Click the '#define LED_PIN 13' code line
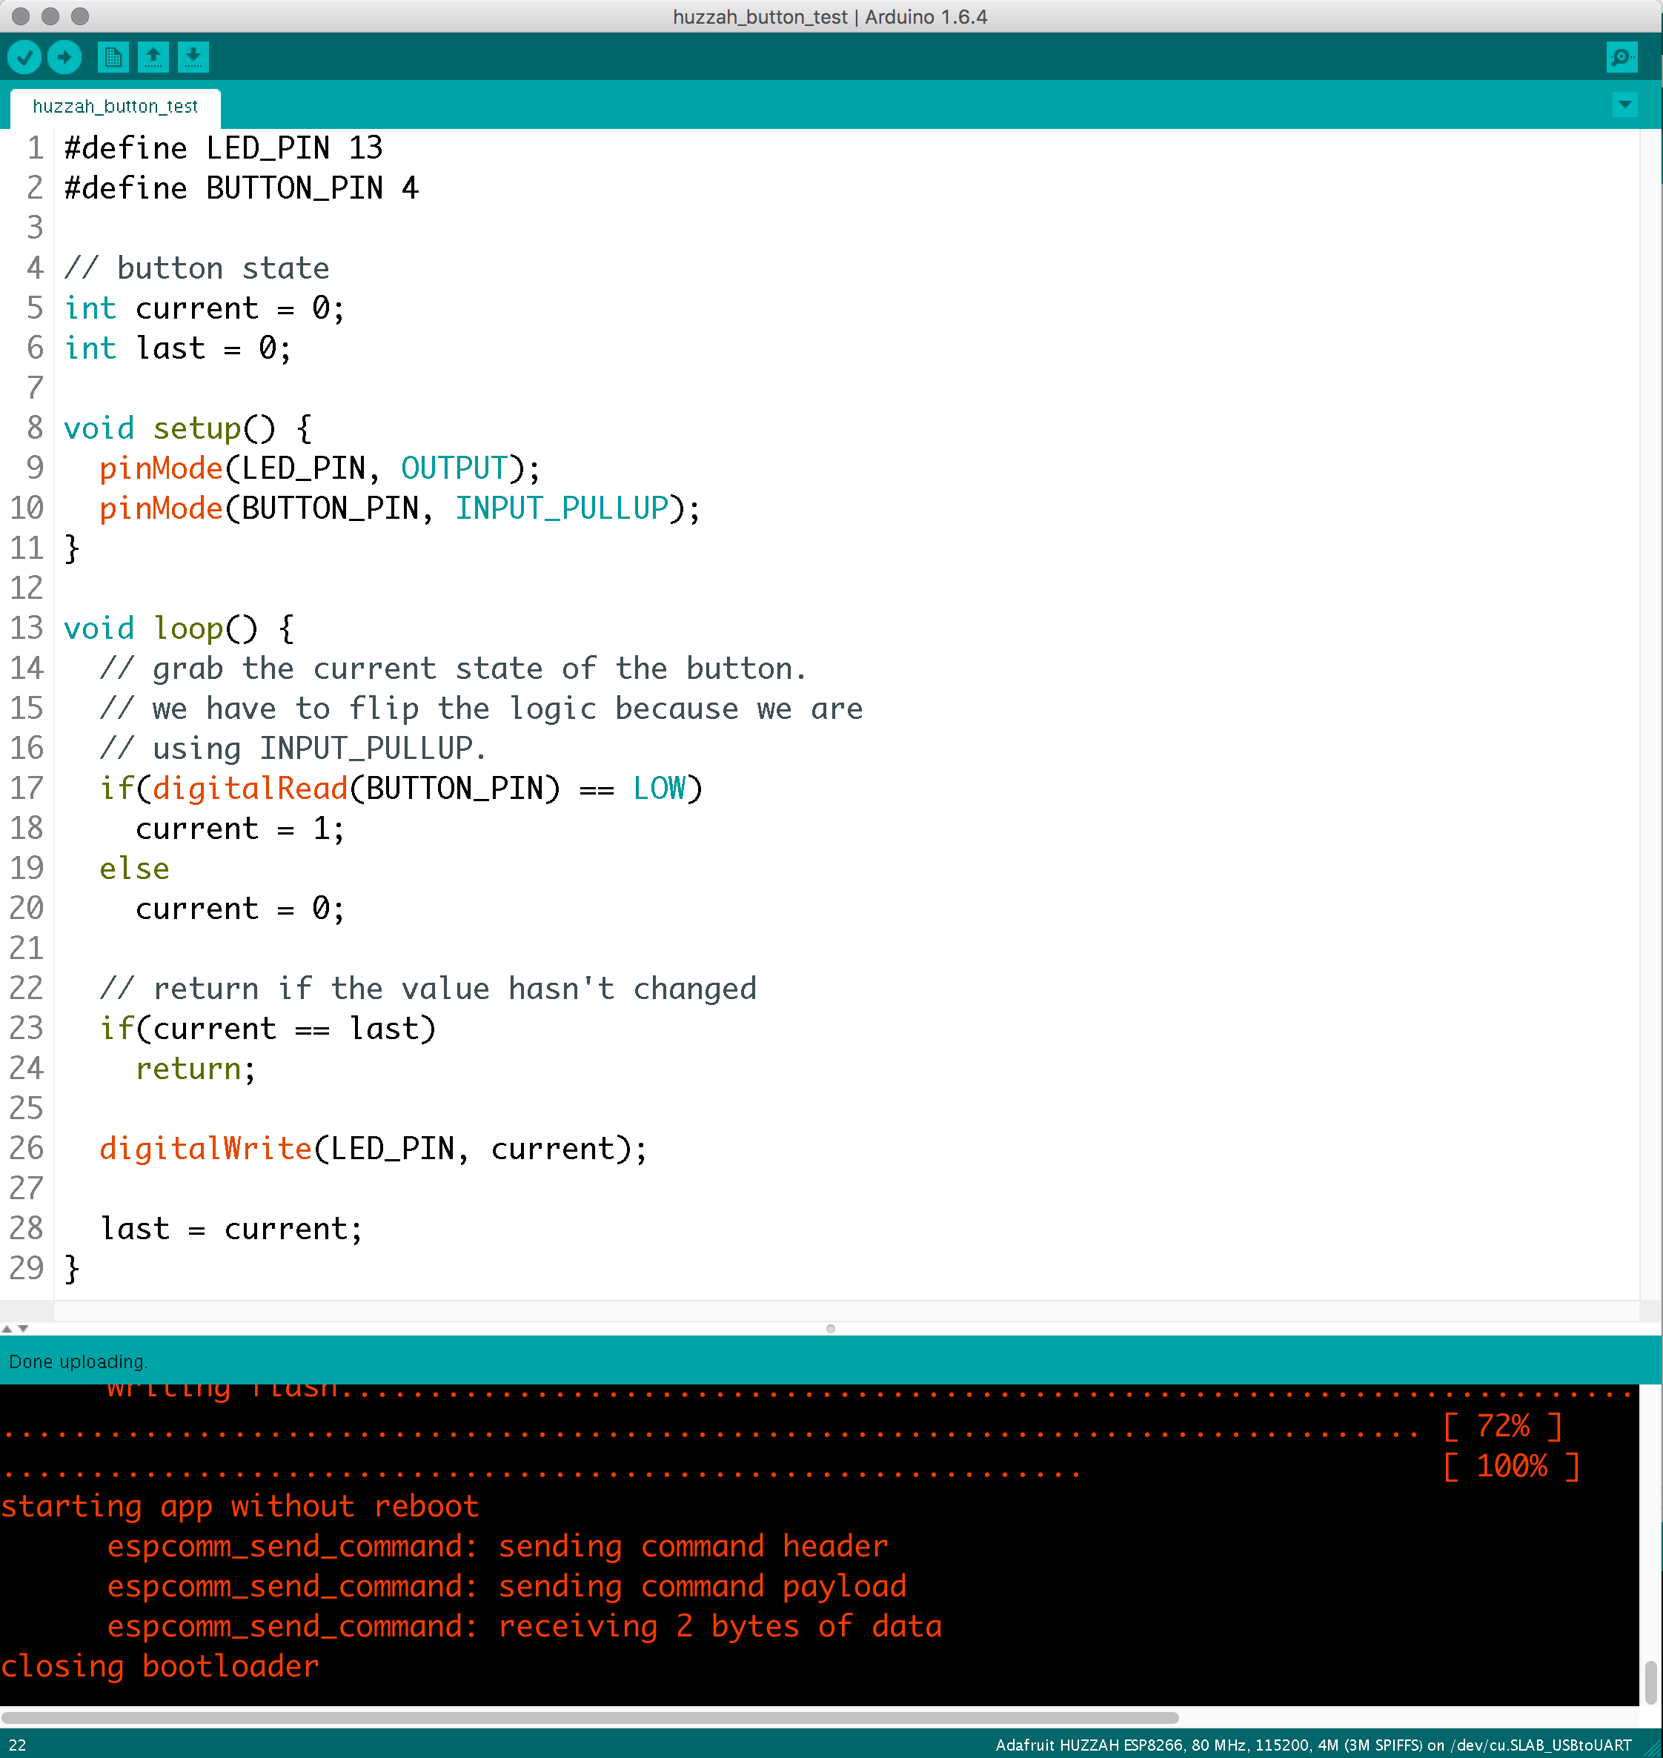 (223, 148)
